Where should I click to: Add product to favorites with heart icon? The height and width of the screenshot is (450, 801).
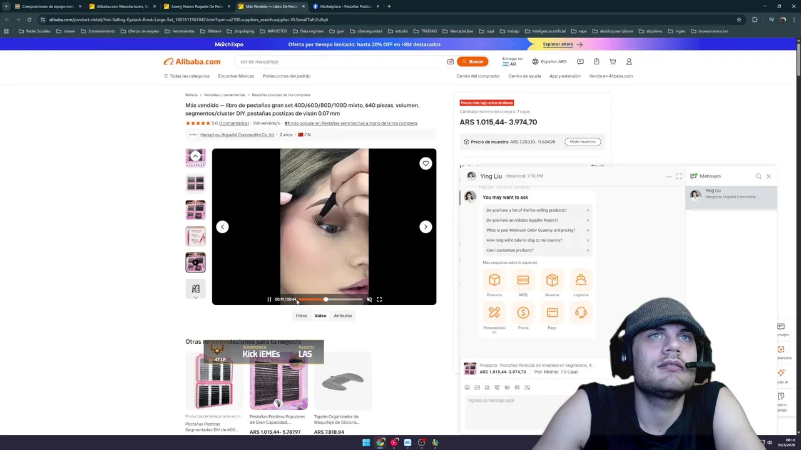(426, 163)
